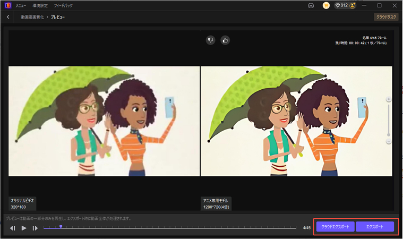403x239 pixels.
Task: Click the 動画高画質化 breadcrumb link
Action: 32,17
